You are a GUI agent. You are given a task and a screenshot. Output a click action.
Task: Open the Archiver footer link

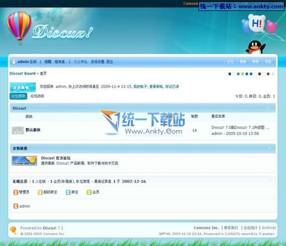[x=269, y=228]
